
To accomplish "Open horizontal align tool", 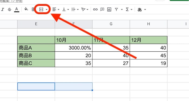I will click(54, 9).
